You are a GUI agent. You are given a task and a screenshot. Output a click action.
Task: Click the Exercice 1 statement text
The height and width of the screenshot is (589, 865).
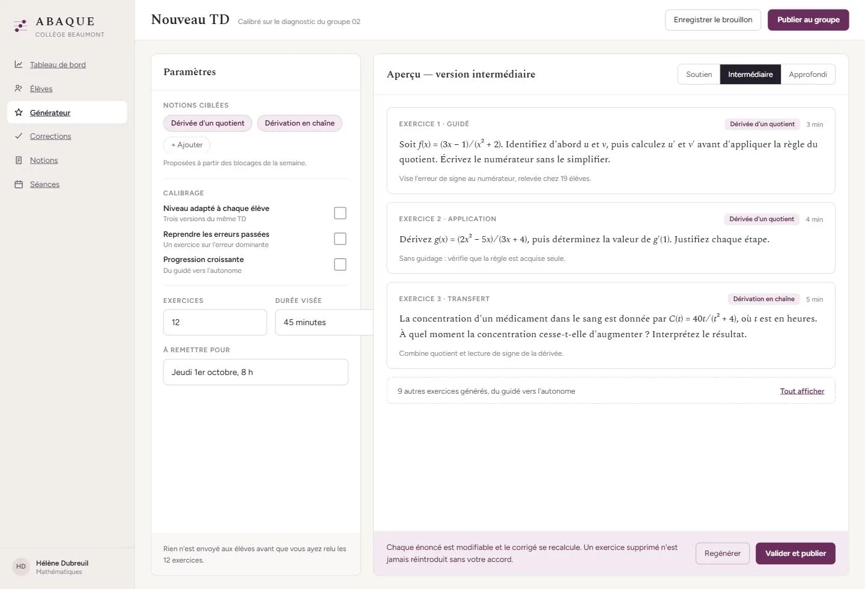609,151
